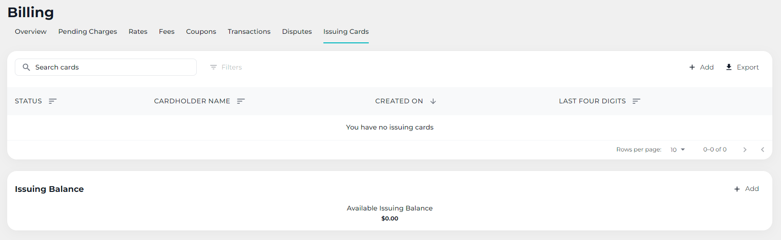This screenshot has width=781, height=240.
Task: Open the Disputes tab
Action: [x=297, y=31]
